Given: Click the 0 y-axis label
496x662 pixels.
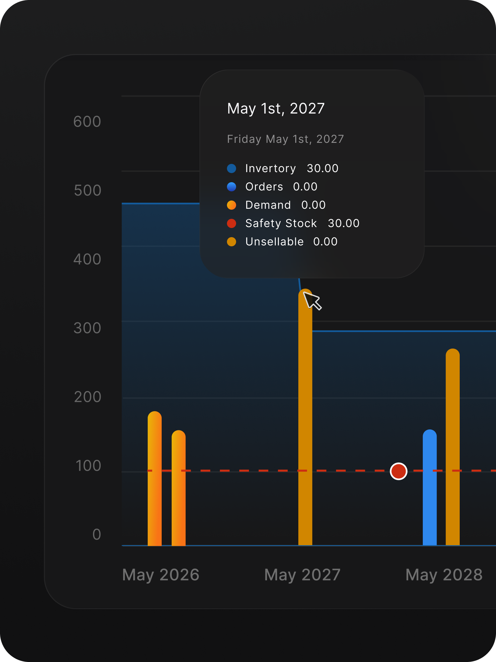Looking at the screenshot, I should 97,534.
